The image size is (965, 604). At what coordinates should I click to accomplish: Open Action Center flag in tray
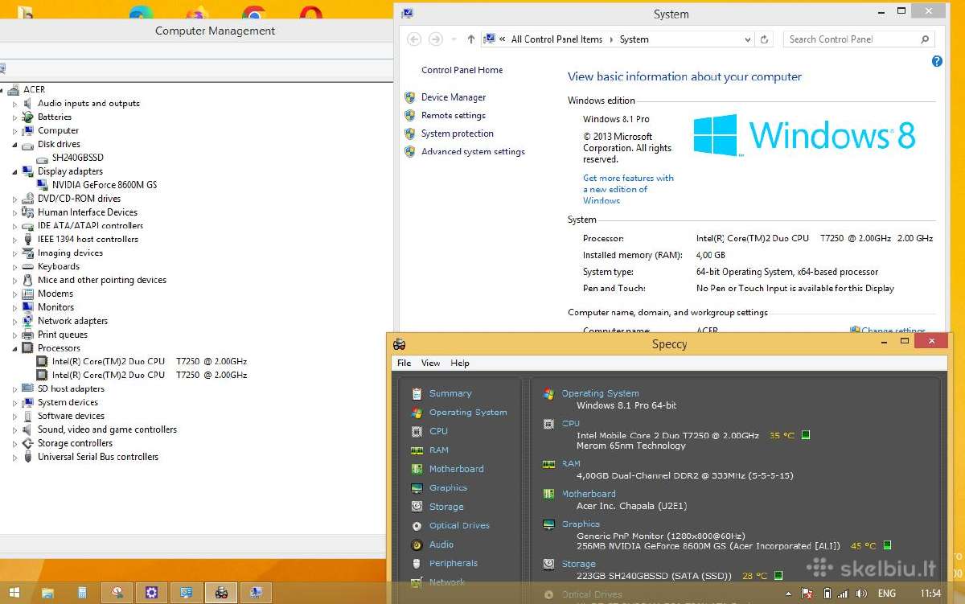coord(807,594)
